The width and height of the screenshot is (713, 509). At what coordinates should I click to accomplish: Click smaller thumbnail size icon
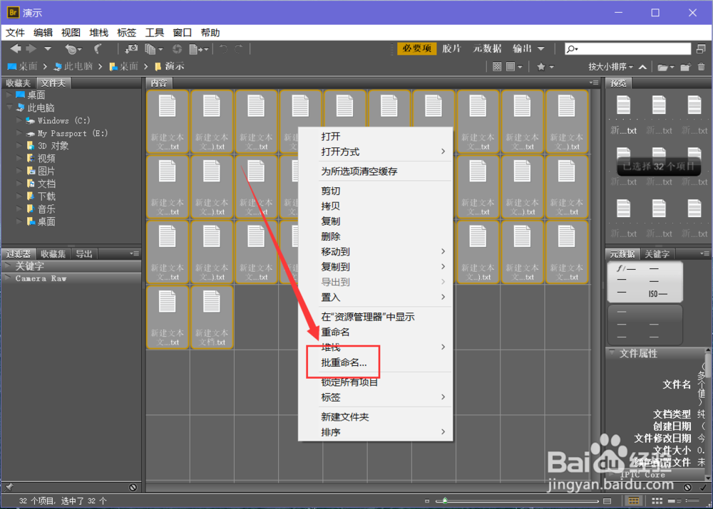click(426, 501)
